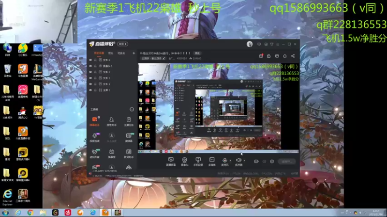Open the chat bubble icon in the title bar

(x=259, y=44)
